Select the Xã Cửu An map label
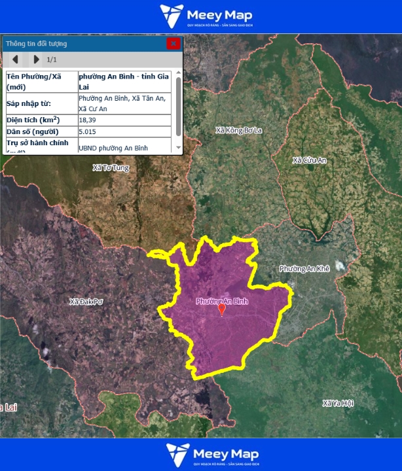This screenshot has width=402, height=471. [x=309, y=160]
